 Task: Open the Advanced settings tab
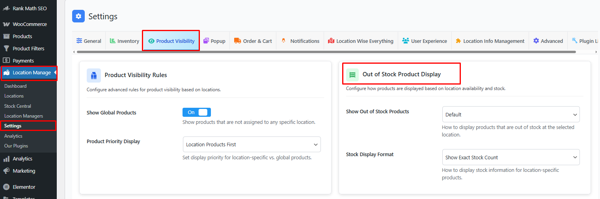coord(548,41)
